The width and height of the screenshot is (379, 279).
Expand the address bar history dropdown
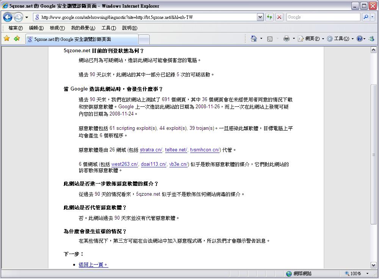[x=260, y=17]
